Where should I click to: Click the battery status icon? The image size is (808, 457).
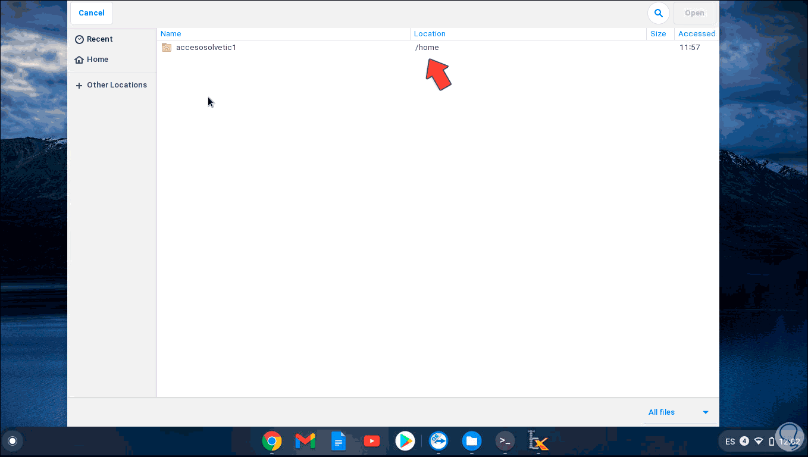(x=772, y=442)
